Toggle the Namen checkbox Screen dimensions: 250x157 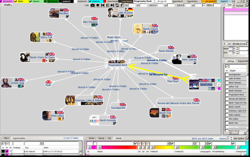click(30, 1)
